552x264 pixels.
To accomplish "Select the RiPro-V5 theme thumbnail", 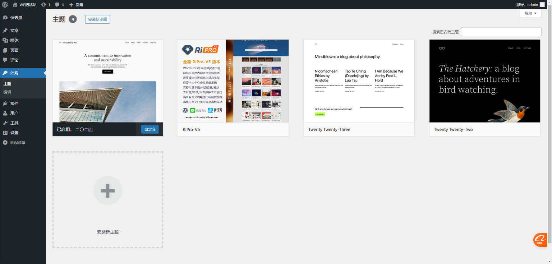I will click(233, 81).
